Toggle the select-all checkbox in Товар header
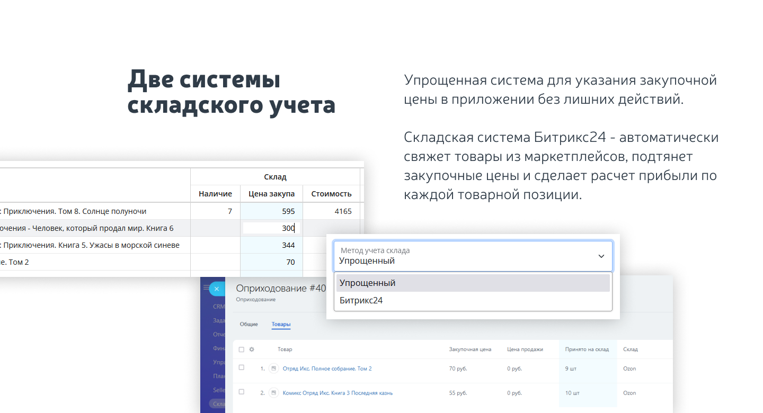 242,349
